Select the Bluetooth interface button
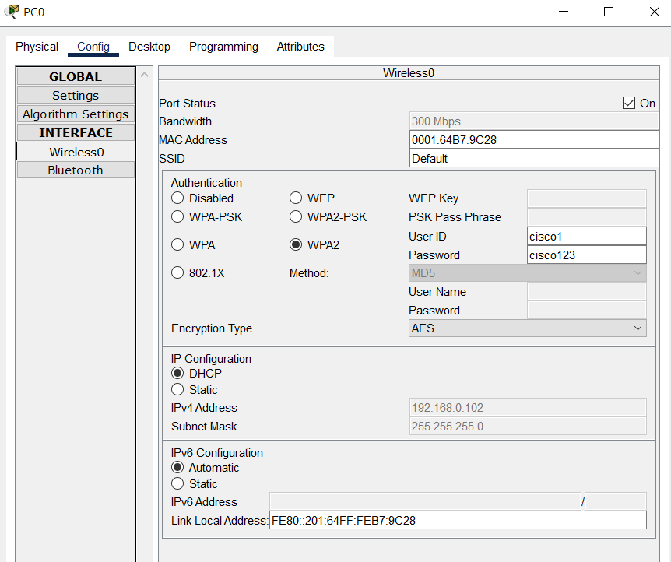Image resolution: width=671 pixels, height=562 pixels. click(x=76, y=170)
